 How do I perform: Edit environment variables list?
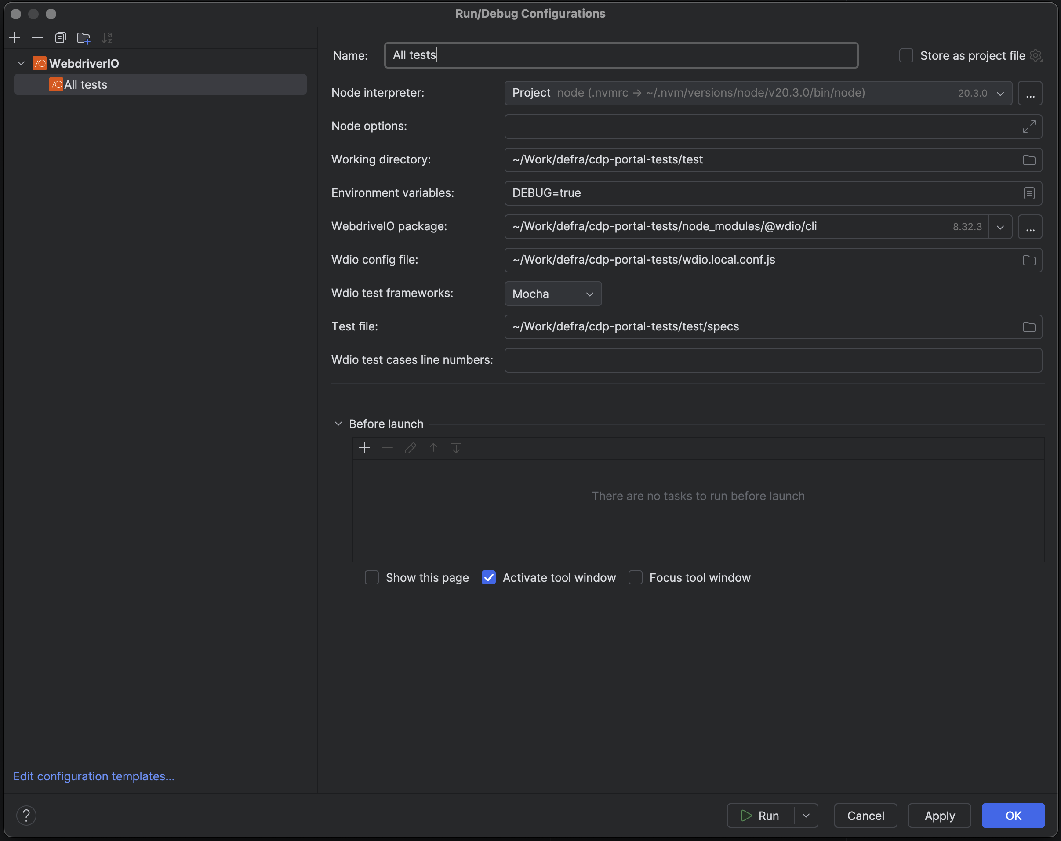coord(1029,193)
